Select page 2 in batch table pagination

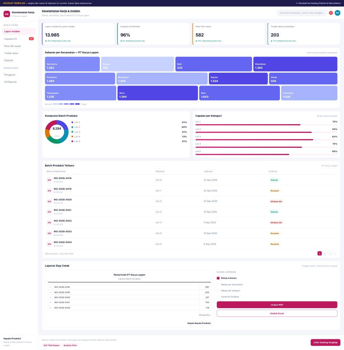coord(325,254)
